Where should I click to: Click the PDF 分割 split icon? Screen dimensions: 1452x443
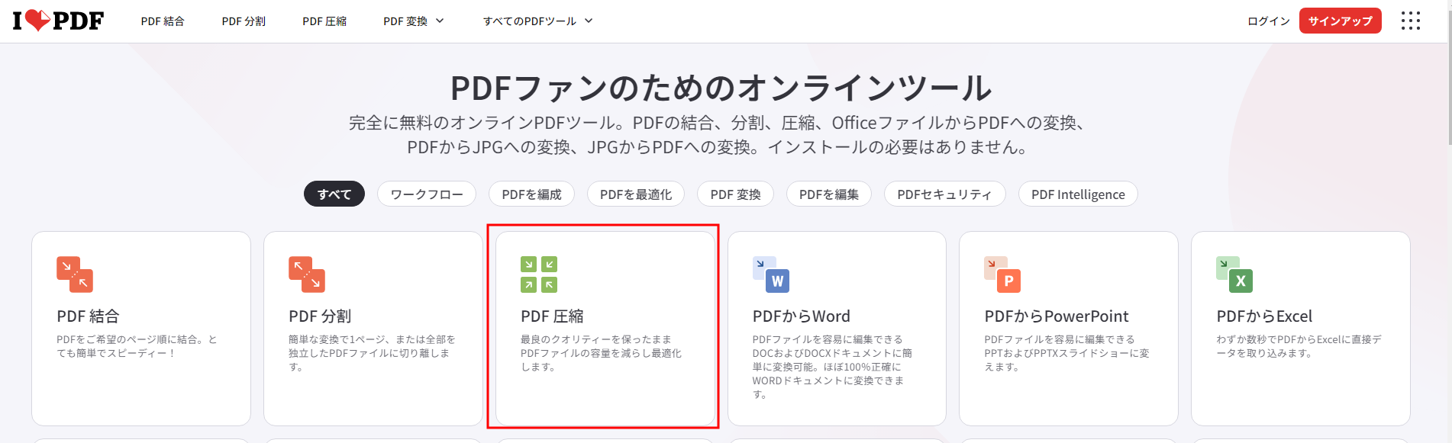coord(307,274)
